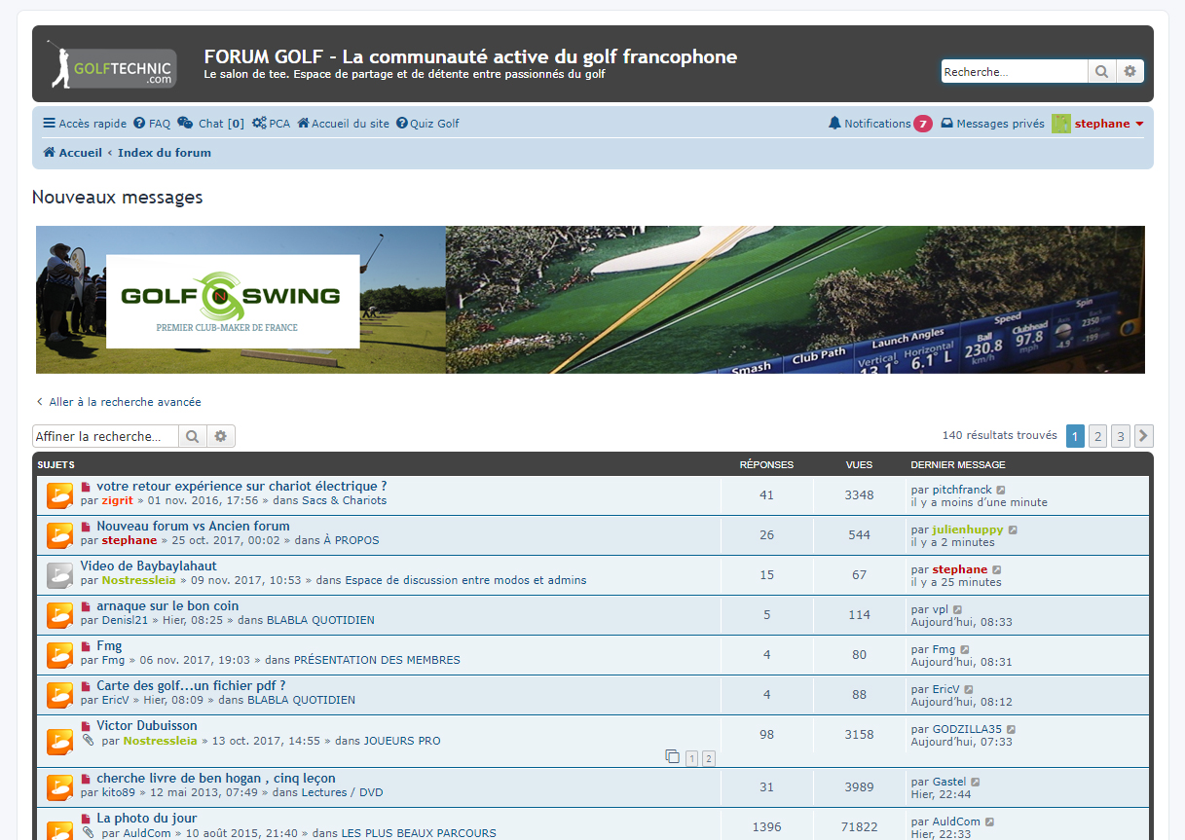
Task: Open advanced search gear in the header
Action: pos(1129,71)
